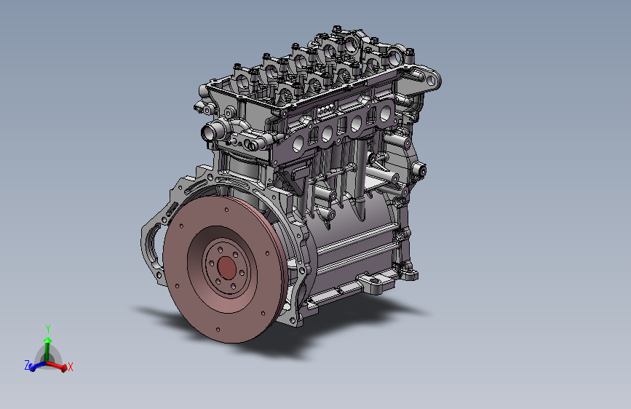Viewport: 631px width, 409px height.
Task: Select the brown flywheel disc on the engine
Action: click(x=225, y=269)
